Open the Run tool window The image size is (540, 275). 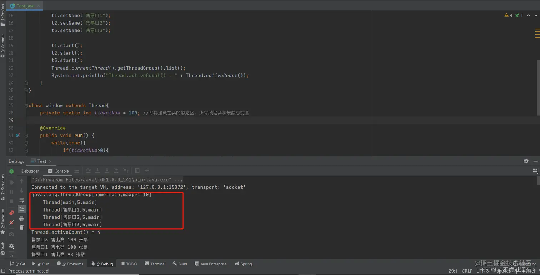coord(40,264)
